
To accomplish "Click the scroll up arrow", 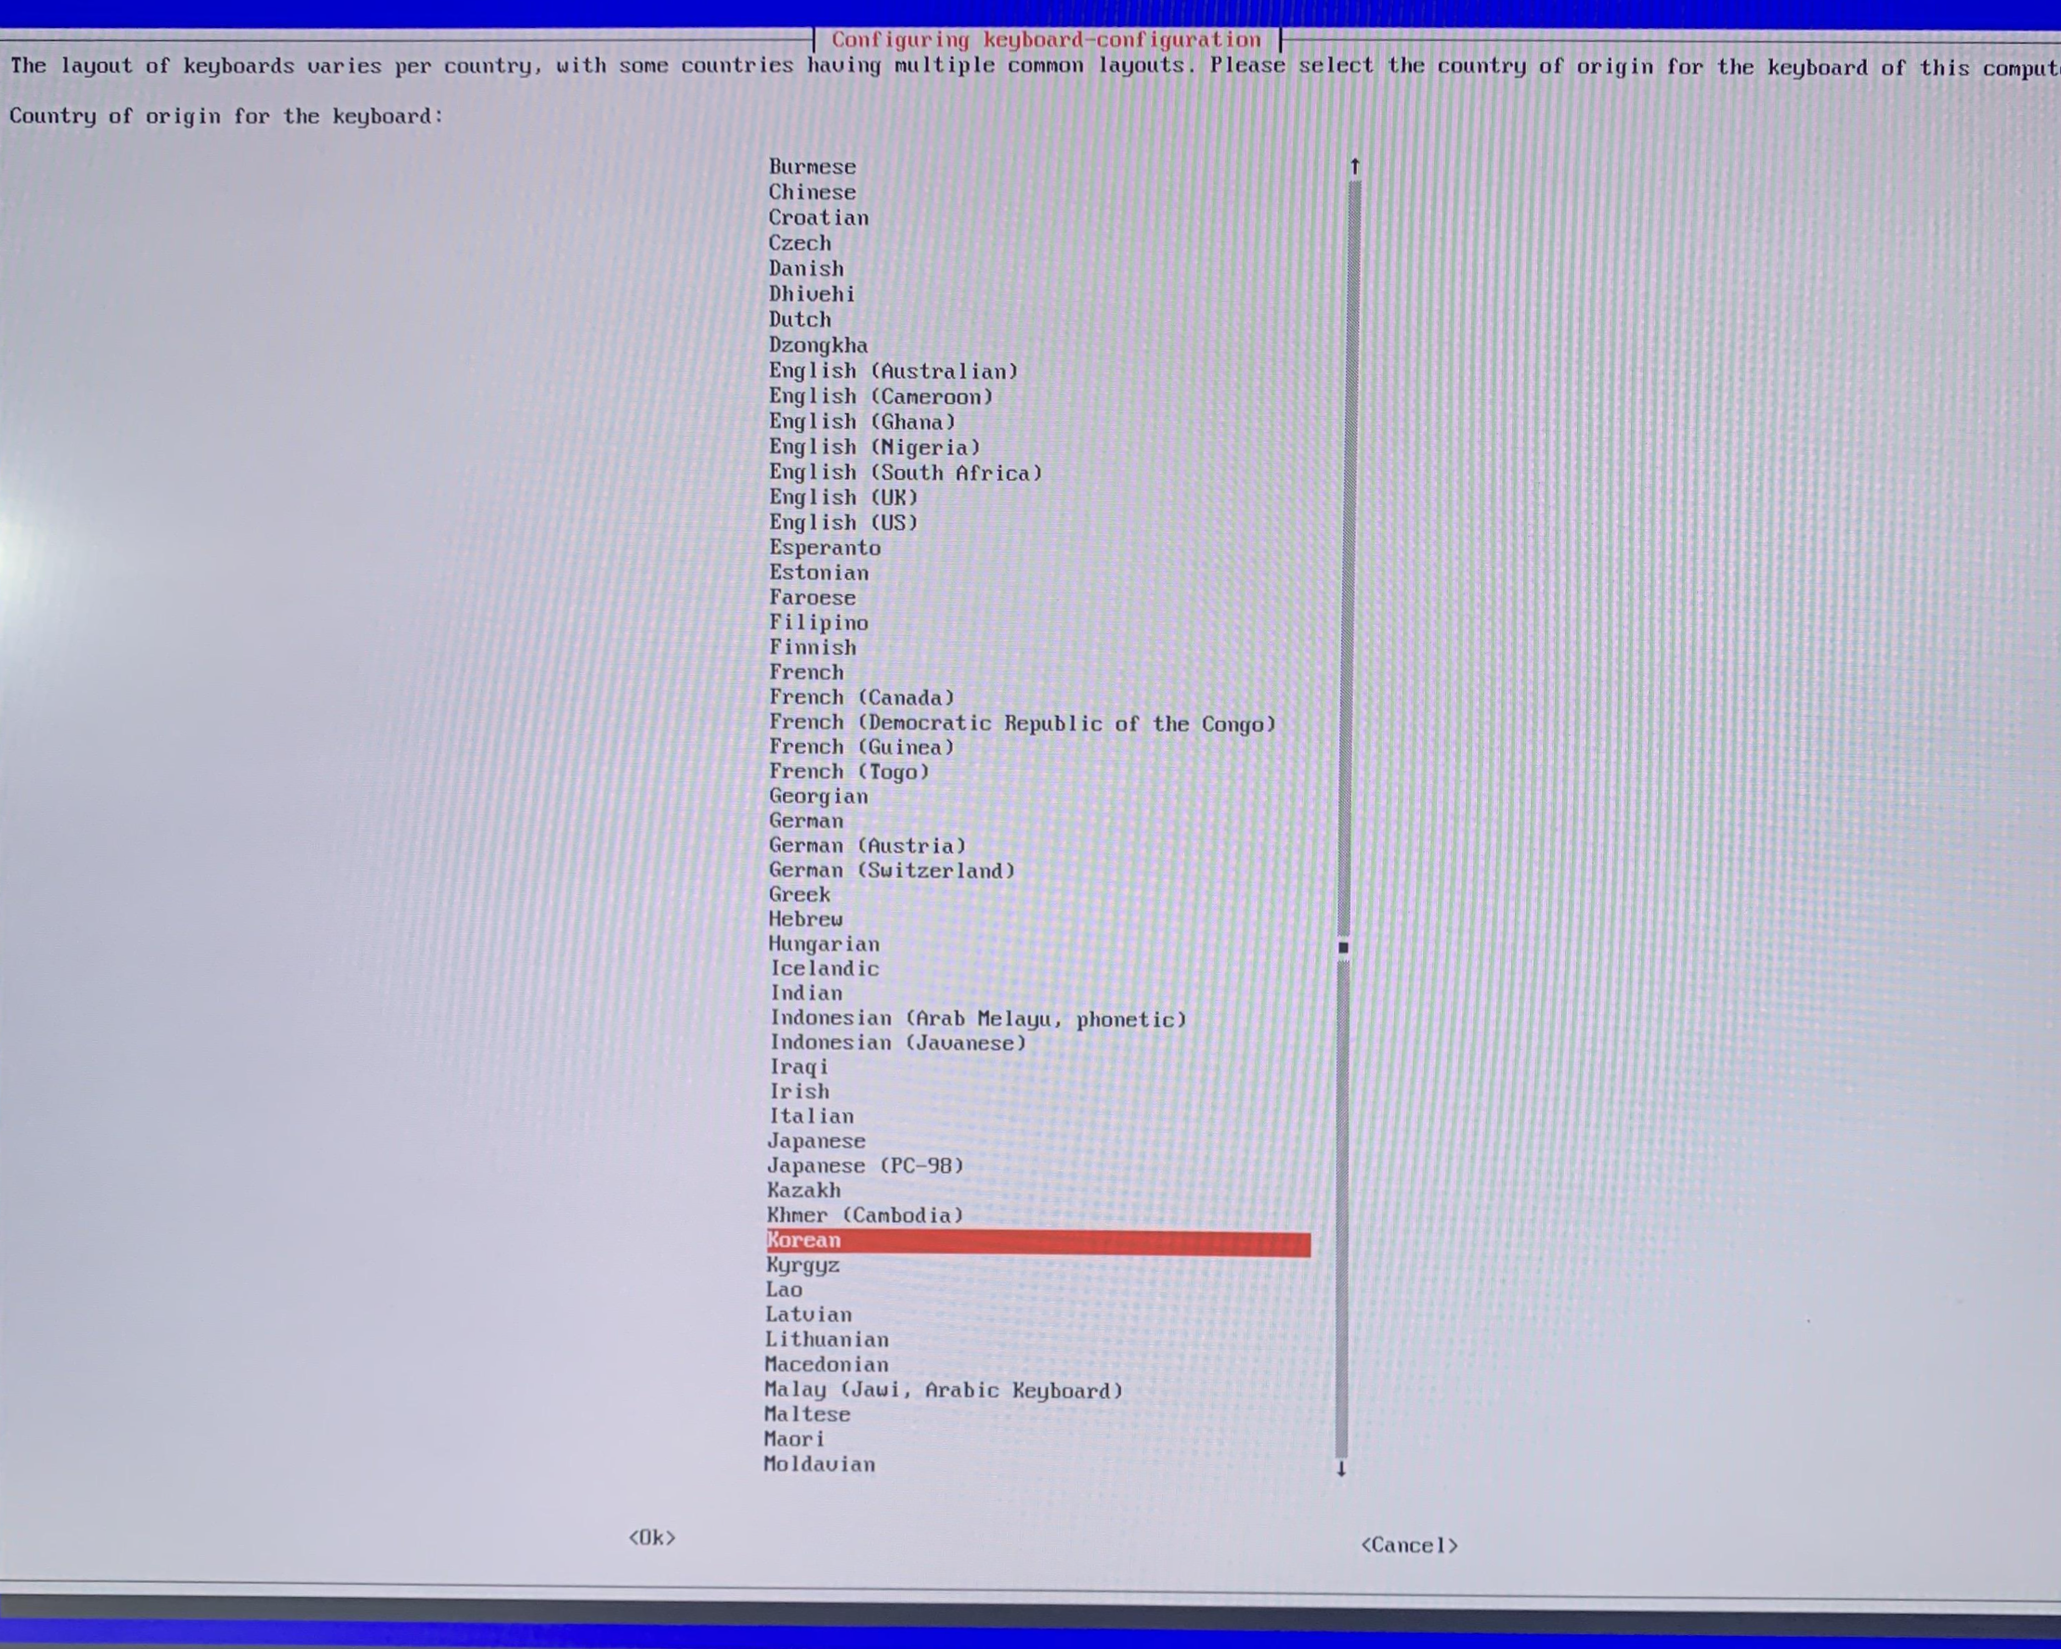I will coord(1354,166).
